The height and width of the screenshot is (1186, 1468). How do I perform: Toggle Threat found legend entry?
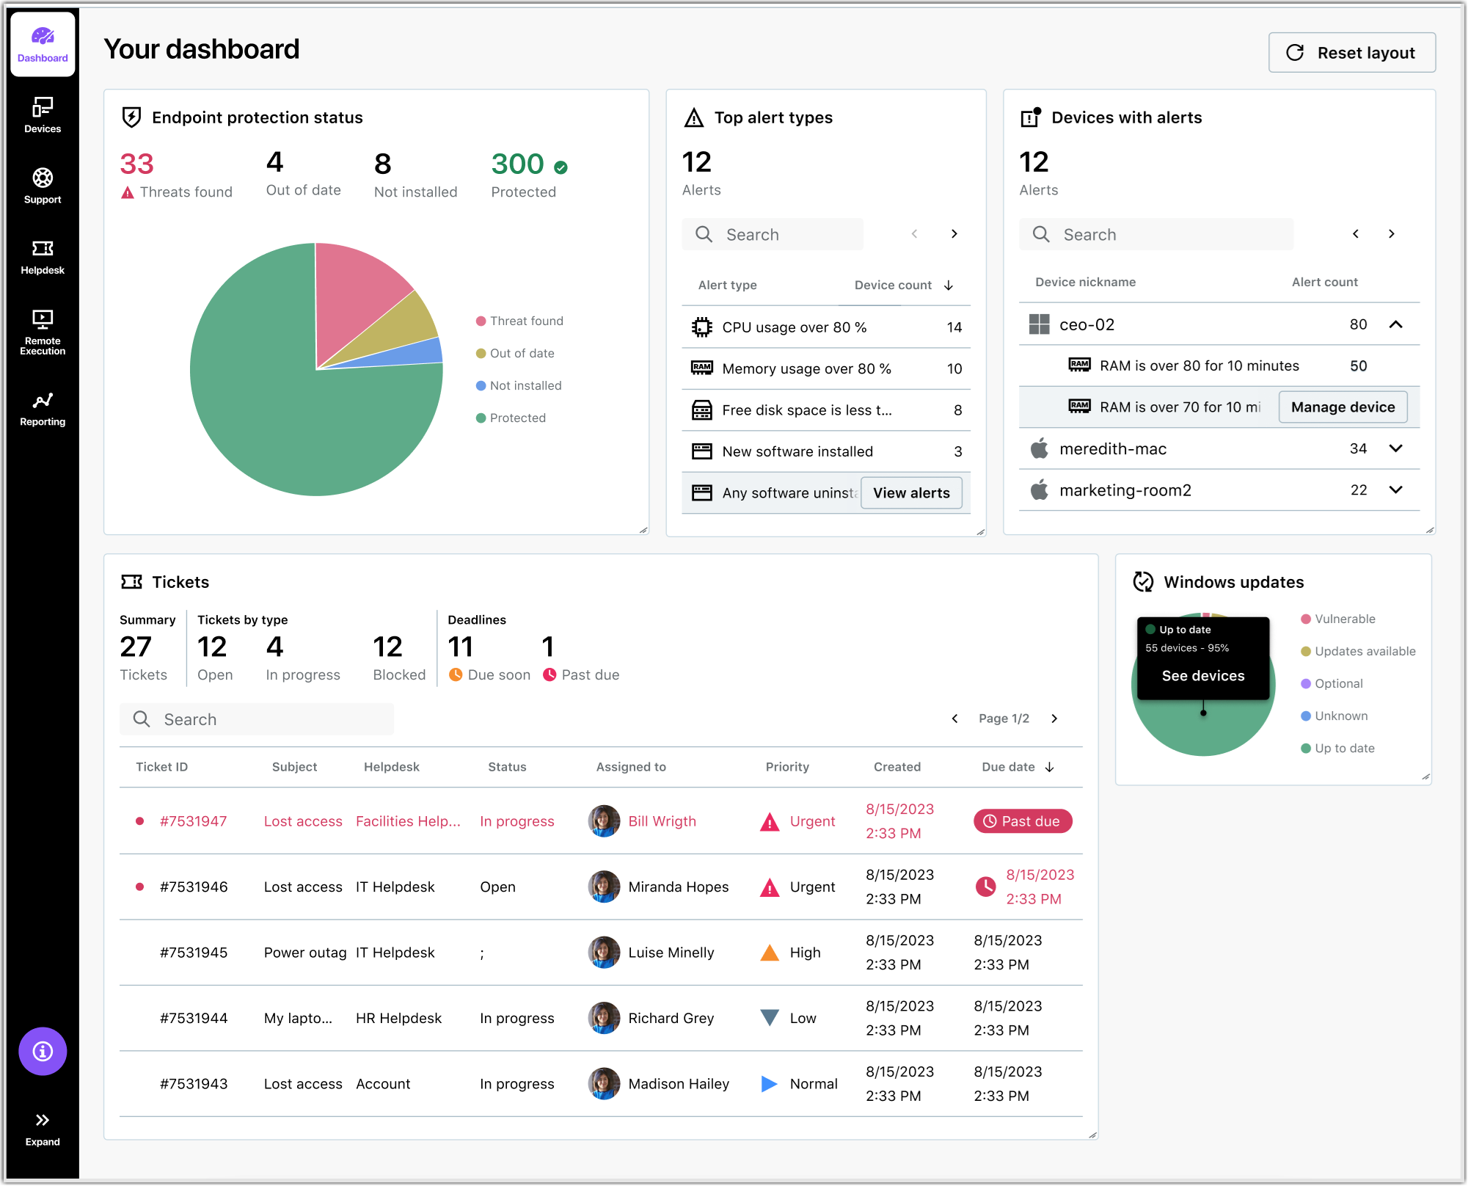point(520,321)
